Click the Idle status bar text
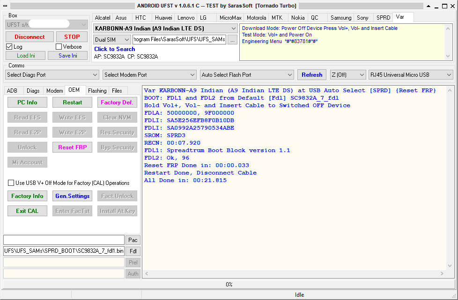This screenshot has height=300, width=458. (299, 295)
